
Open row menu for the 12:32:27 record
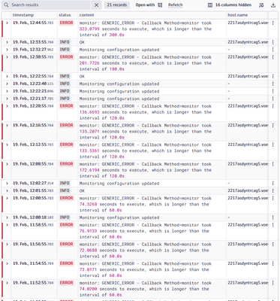272,50
